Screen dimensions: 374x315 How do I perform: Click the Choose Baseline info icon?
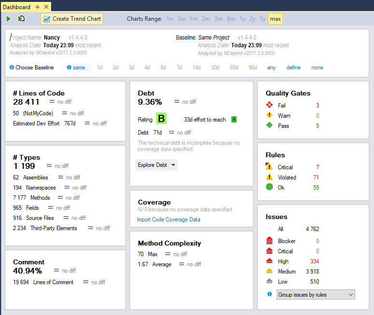pyautogui.click(x=12, y=68)
